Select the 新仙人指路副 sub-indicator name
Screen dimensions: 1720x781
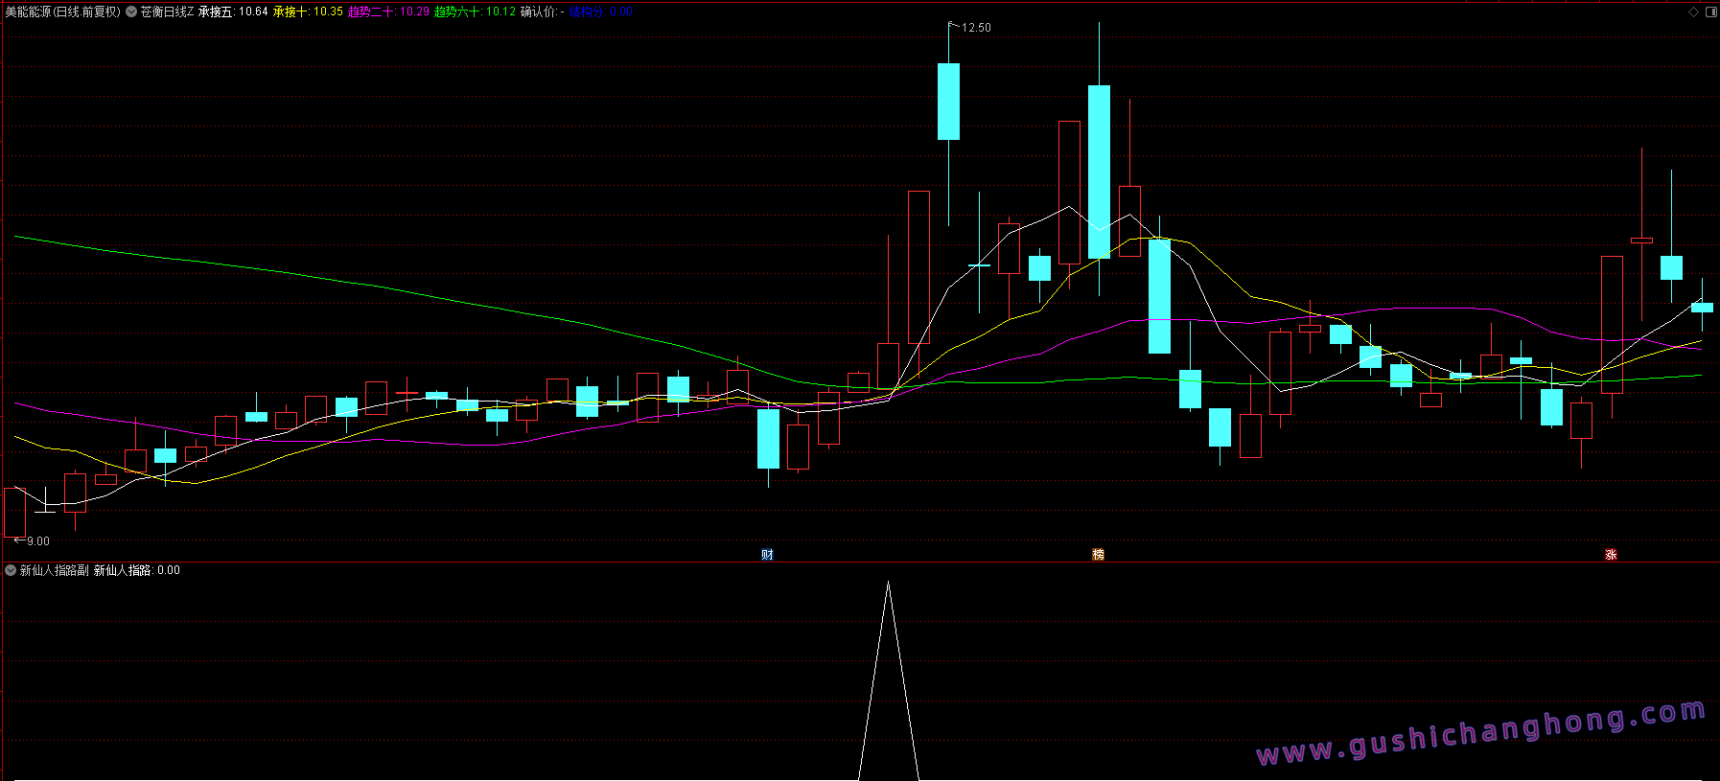55,570
